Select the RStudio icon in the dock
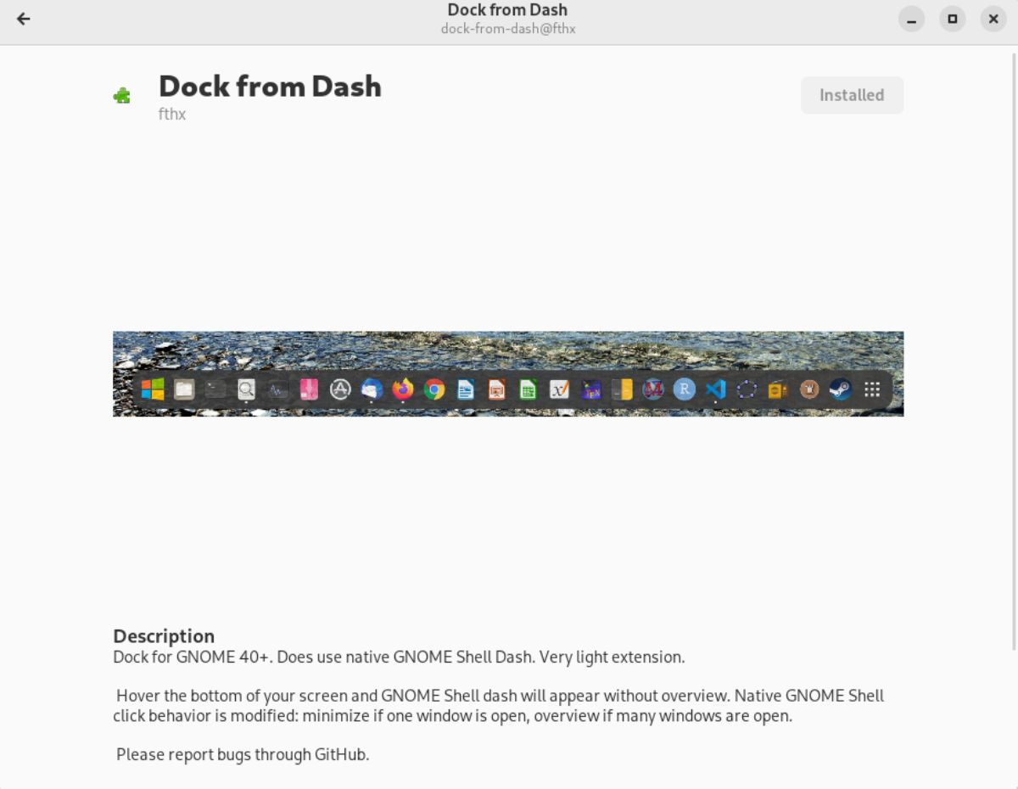This screenshot has width=1018, height=789. point(684,390)
